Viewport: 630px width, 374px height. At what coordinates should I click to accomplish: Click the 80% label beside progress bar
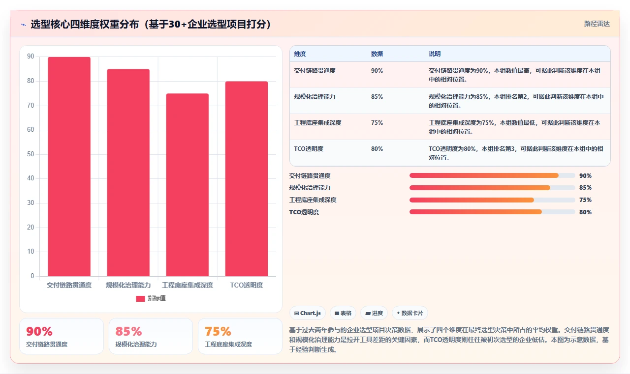(585, 212)
